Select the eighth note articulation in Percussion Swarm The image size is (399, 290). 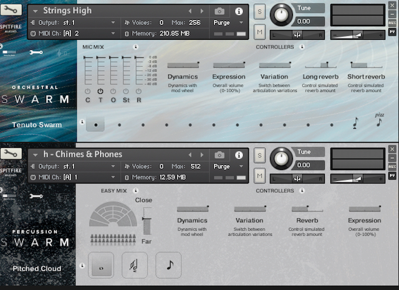pyautogui.click(x=168, y=265)
